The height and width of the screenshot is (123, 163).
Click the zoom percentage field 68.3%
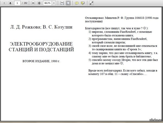click(47, 3)
